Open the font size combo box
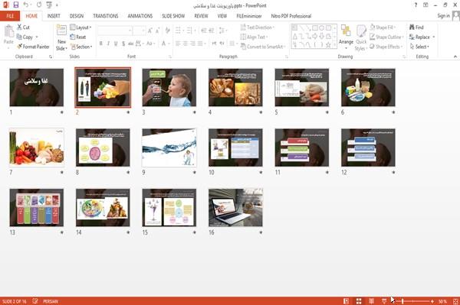 [139, 31]
